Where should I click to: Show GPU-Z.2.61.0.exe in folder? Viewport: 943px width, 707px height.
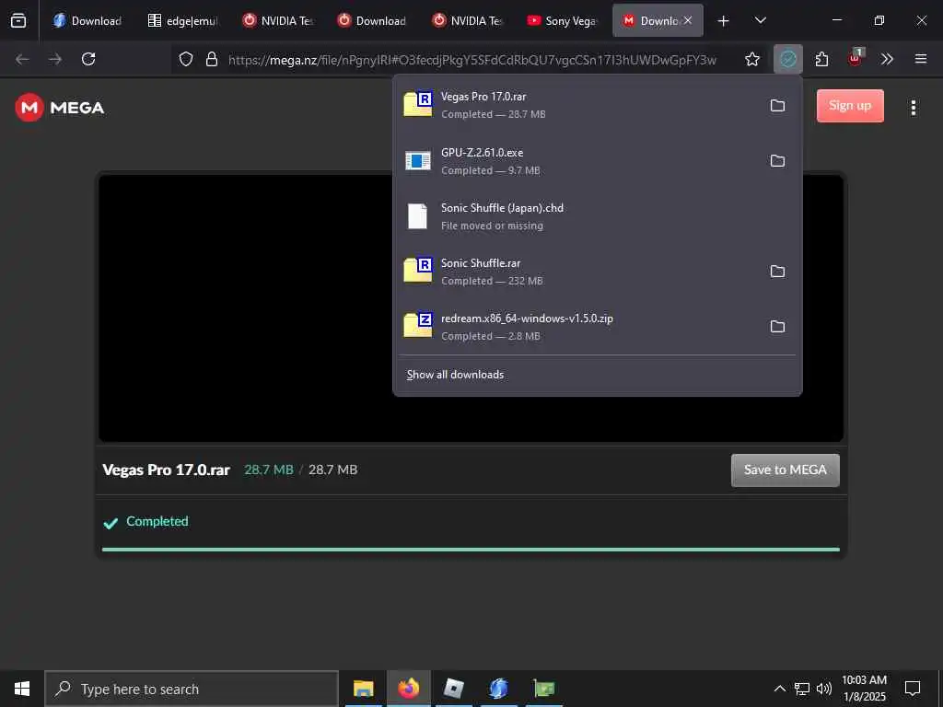(x=777, y=161)
